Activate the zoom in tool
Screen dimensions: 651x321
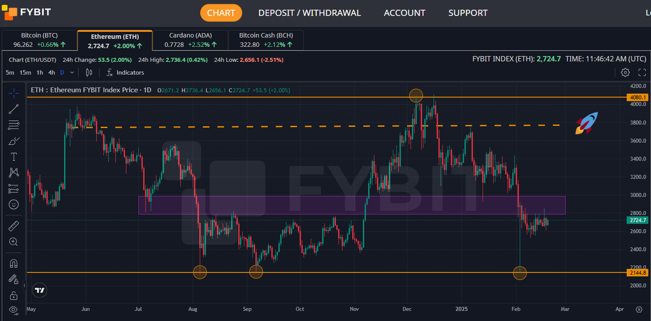14,242
